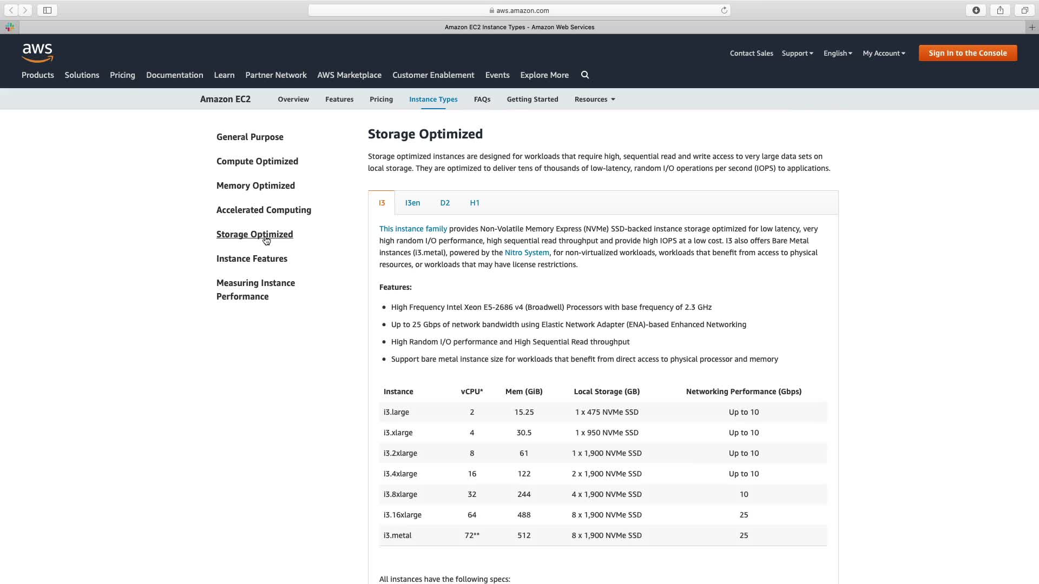Click Safari share icon
The width and height of the screenshot is (1039, 584).
point(1000,10)
